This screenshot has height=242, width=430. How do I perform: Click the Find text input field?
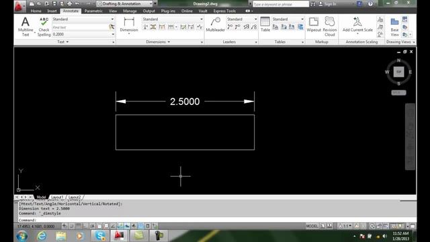[81, 27]
